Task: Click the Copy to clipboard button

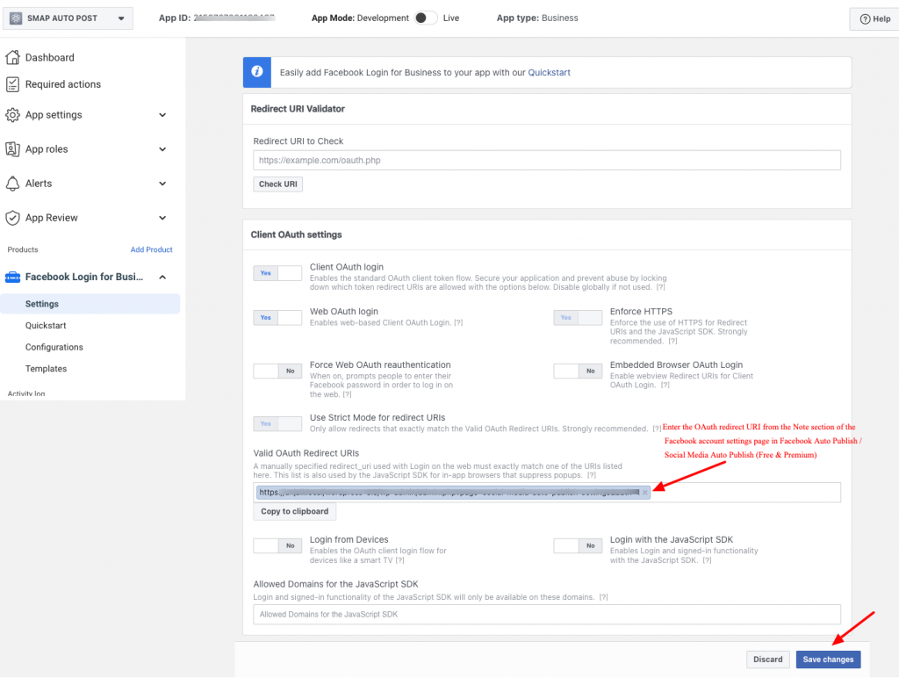Action: (x=294, y=511)
